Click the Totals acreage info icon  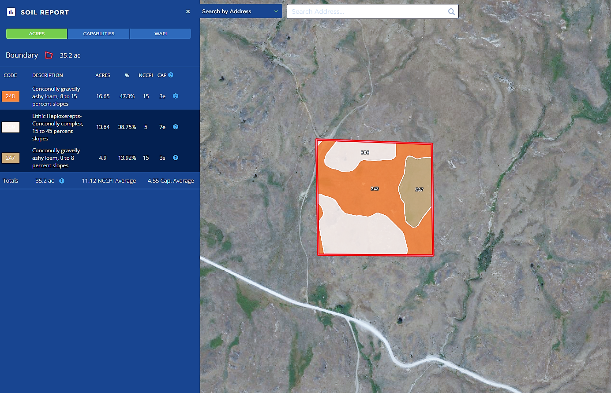click(62, 181)
